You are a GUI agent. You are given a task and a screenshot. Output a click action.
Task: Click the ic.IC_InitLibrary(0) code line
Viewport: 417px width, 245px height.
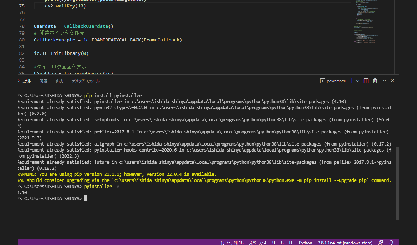point(61,53)
